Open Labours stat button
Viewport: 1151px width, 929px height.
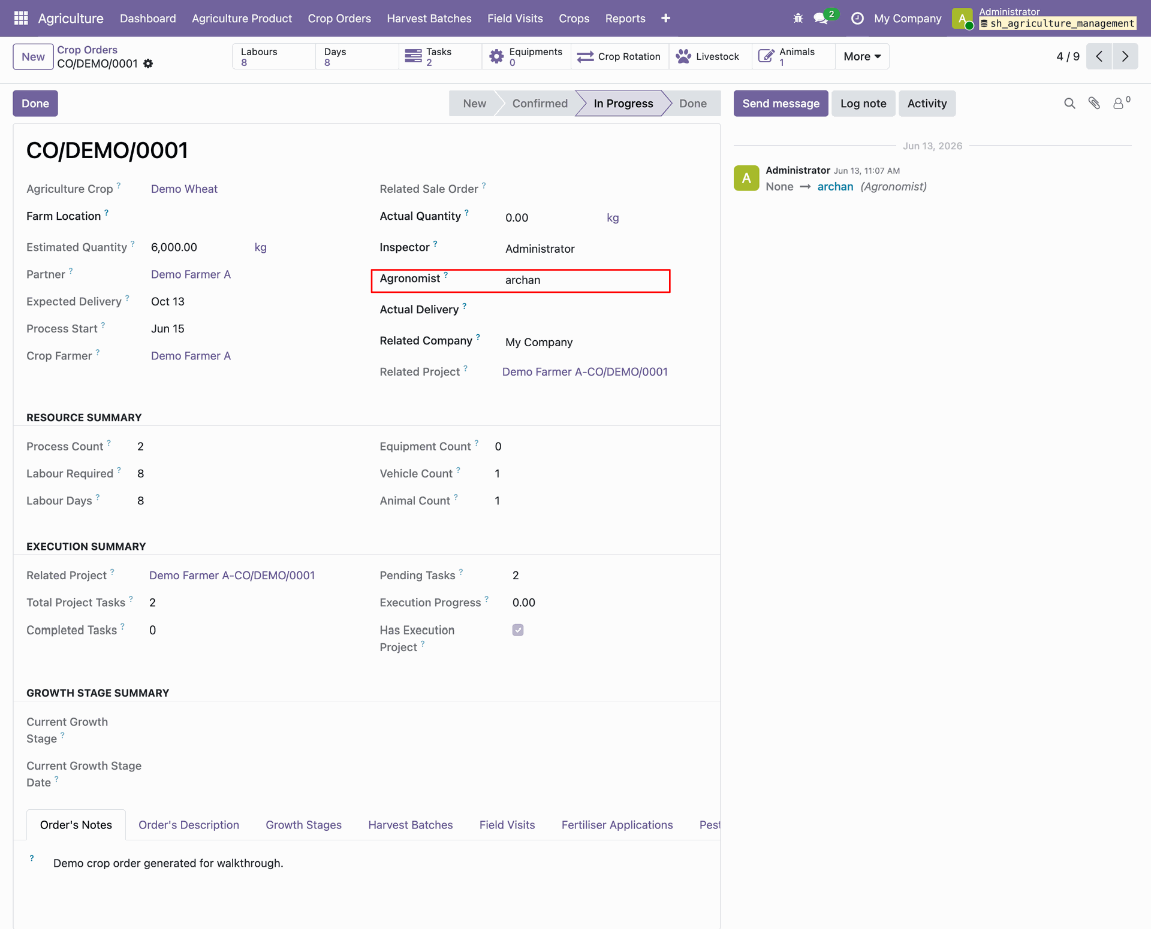273,56
